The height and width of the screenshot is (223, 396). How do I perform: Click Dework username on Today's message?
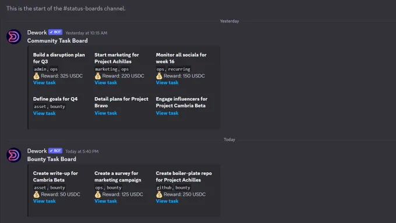[37, 151]
